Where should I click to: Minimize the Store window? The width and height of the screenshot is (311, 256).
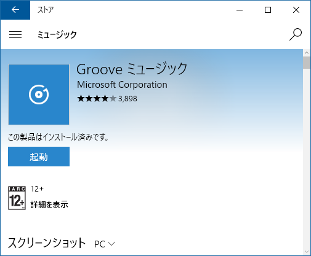tap(240, 10)
